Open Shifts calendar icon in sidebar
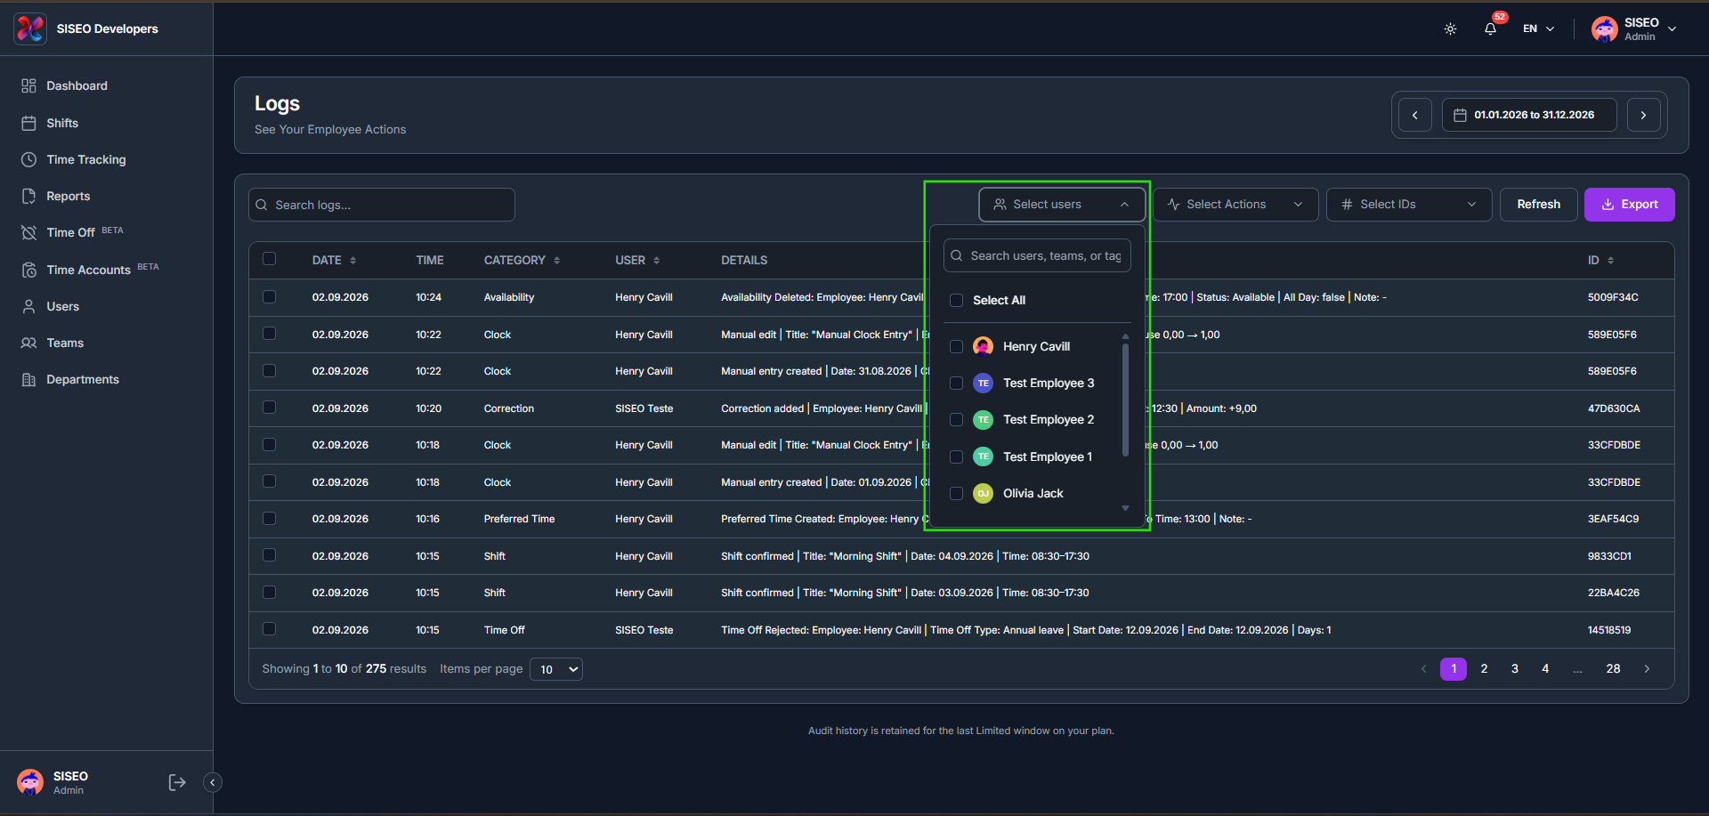Image resolution: width=1709 pixels, height=816 pixels. pos(28,123)
